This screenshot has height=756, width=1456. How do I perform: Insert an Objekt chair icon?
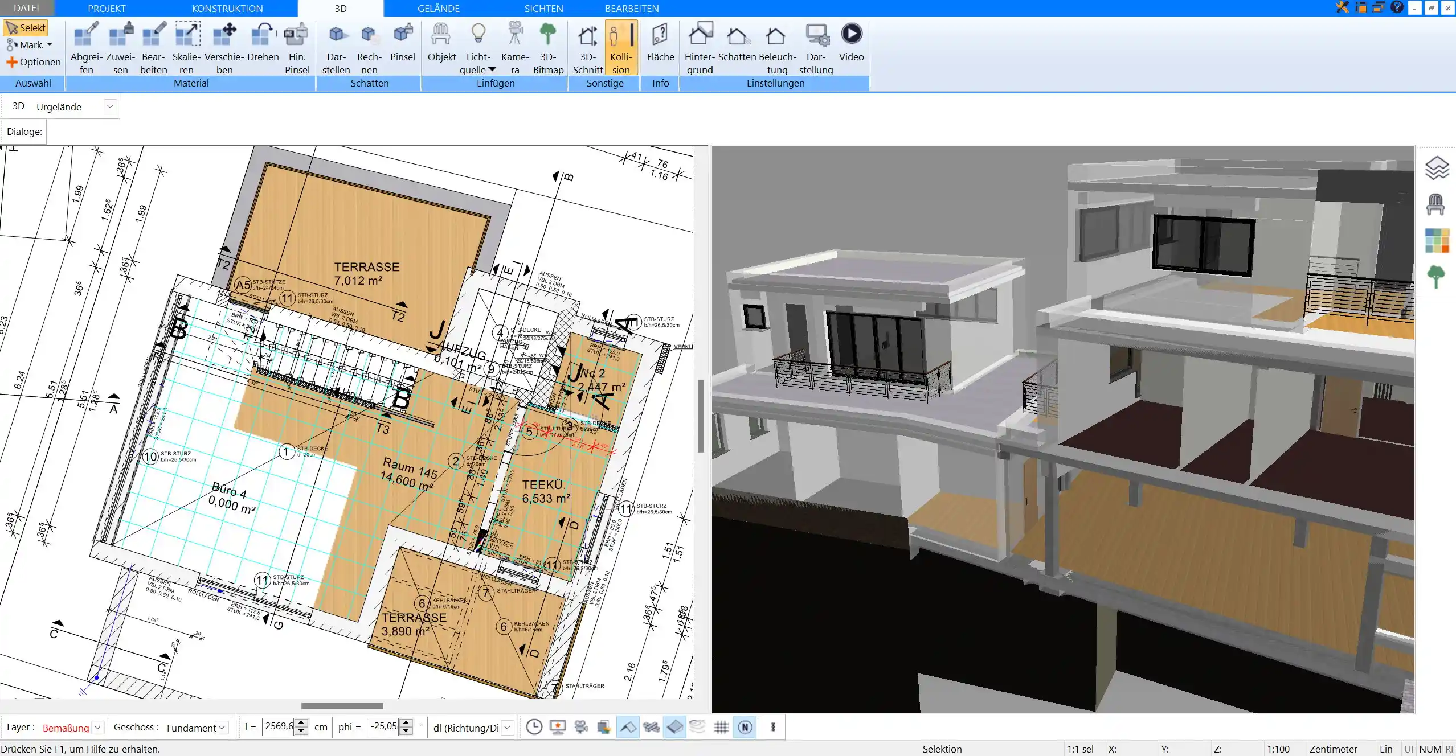click(x=441, y=43)
